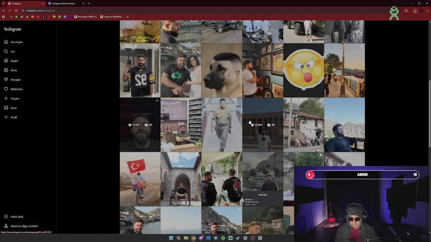
Task: Open the Pano dashboard
Action: tap(10, 108)
